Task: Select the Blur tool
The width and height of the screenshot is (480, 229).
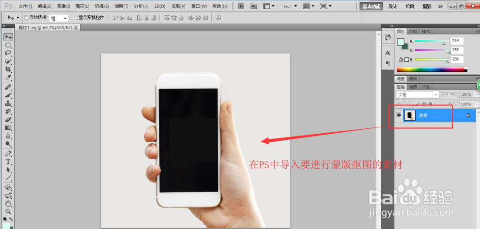Action: (8, 136)
